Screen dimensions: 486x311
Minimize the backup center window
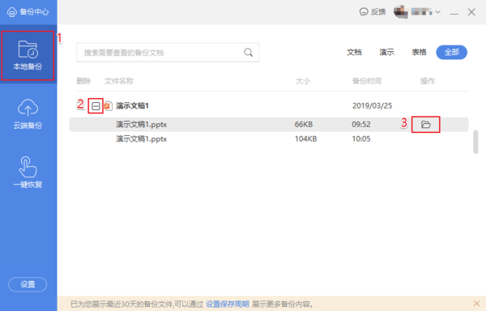[x=454, y=13]
